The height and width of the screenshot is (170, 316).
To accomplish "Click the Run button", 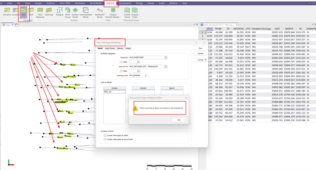I will pos(200,48).
